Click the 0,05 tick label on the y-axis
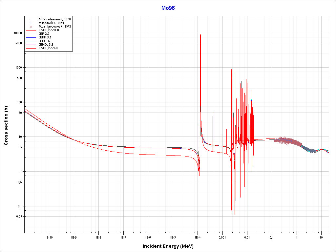The width and height of the screenshot is (336, 252). (18, 217)
